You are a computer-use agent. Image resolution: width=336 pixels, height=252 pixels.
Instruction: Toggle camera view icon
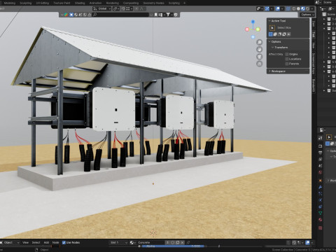click(260, 57)
